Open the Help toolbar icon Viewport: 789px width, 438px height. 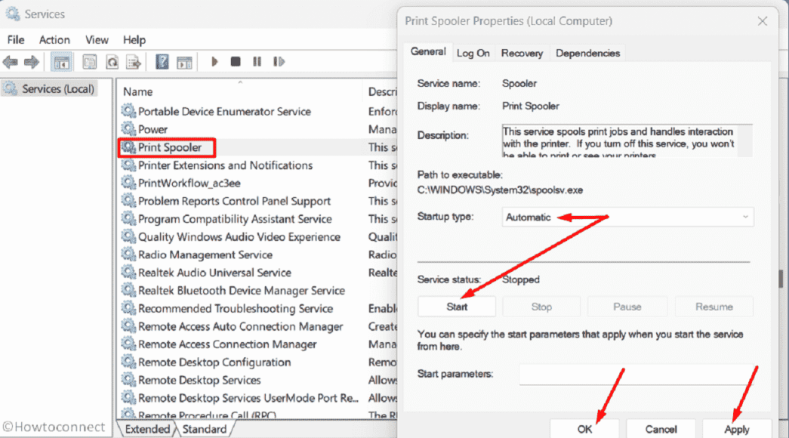162,62
